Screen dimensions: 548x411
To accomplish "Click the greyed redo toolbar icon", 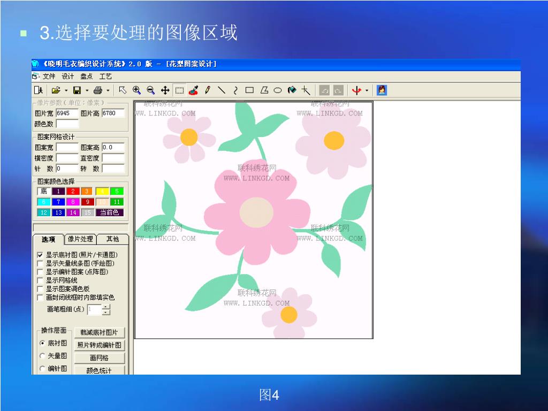I will point(338,90).
